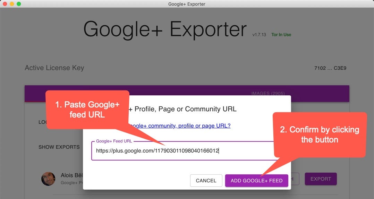Image resolution: width=374 pixels, height=199 pixels.
Task: Maximize the window with green button
Action: (19, 4)
